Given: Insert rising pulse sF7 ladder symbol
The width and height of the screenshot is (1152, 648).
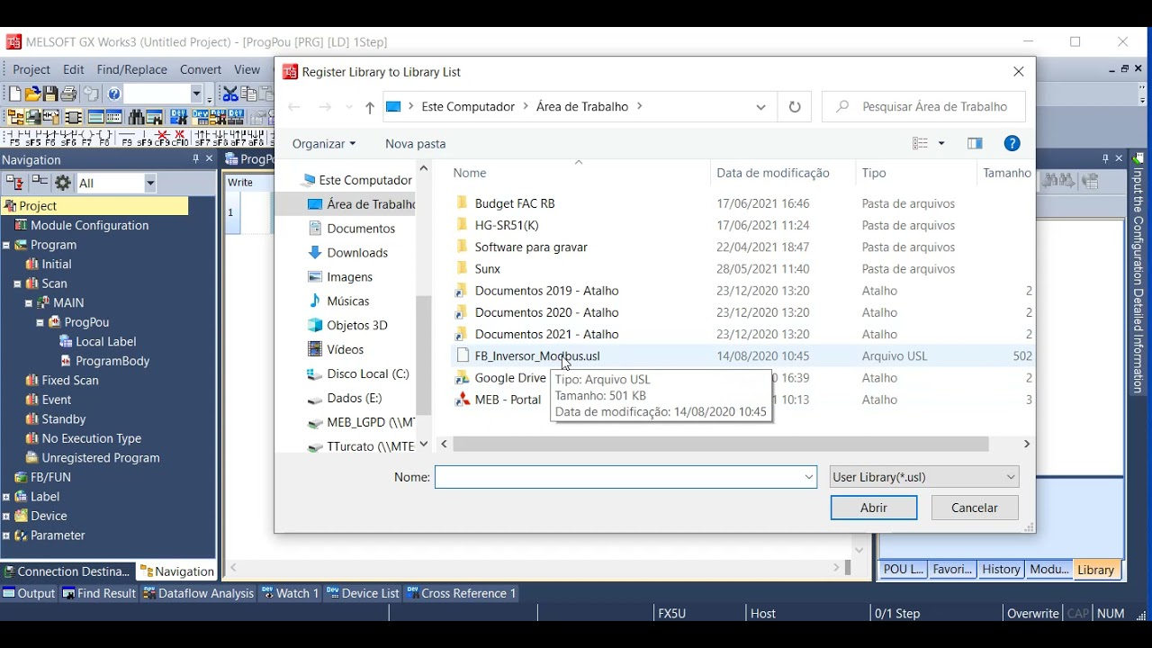Looking at the screenshot, I should pos(203,138).
